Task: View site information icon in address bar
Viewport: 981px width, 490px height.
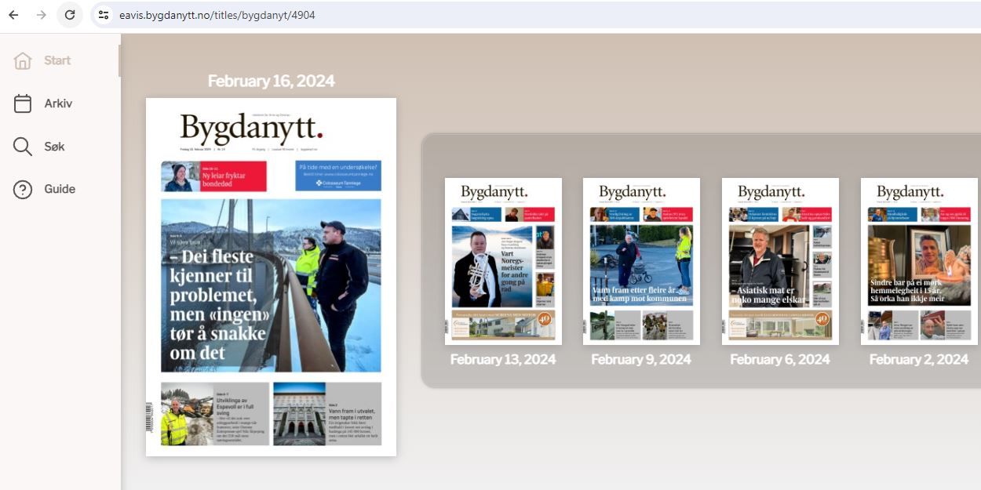Action: click(x=104, y=15)
